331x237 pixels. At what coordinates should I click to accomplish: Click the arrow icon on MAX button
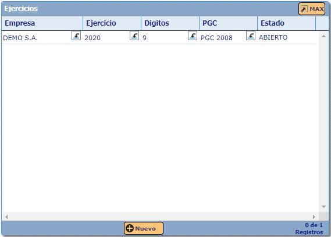coord(304,9)
